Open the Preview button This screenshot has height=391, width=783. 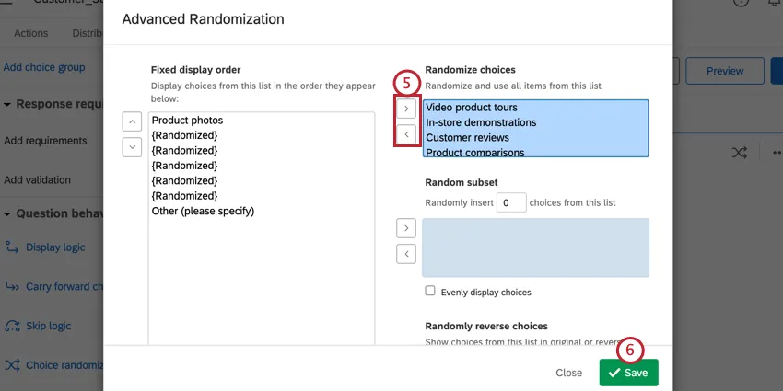(725, 71)
